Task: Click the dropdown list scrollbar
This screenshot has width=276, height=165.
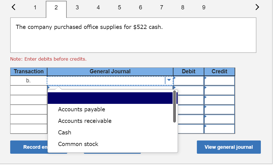Action: click(x=175, y=106)
